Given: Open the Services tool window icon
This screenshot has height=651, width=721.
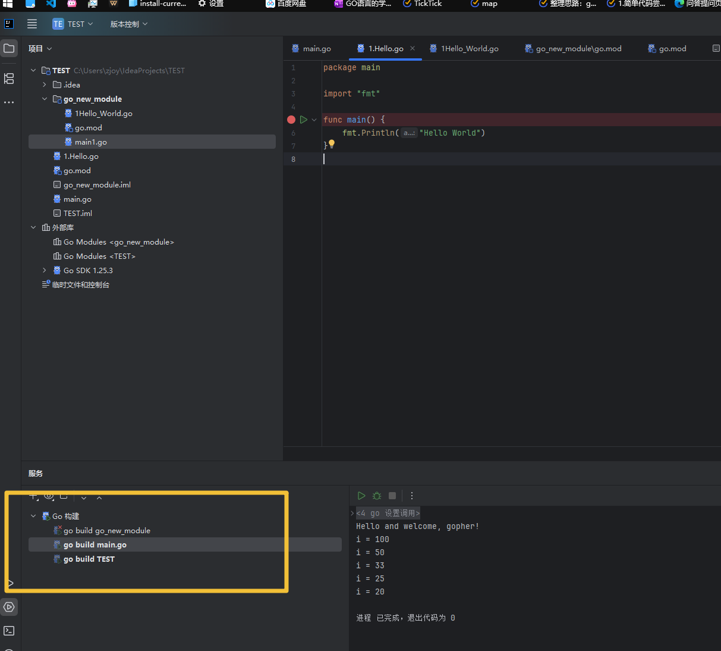Looking at the screenshot, I should 9,607.
